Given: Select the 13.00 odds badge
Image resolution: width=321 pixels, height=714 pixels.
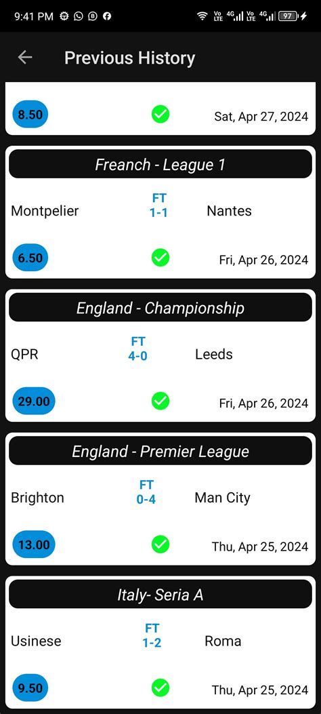Looking at the screenshot, I should [34, 544].
